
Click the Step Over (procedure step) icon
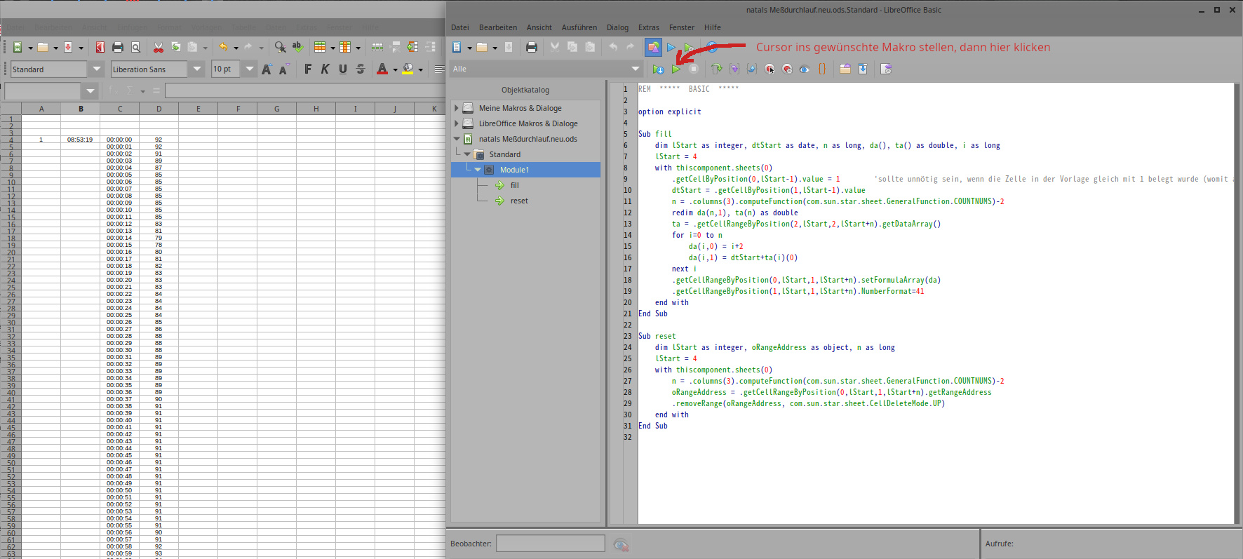717,69
